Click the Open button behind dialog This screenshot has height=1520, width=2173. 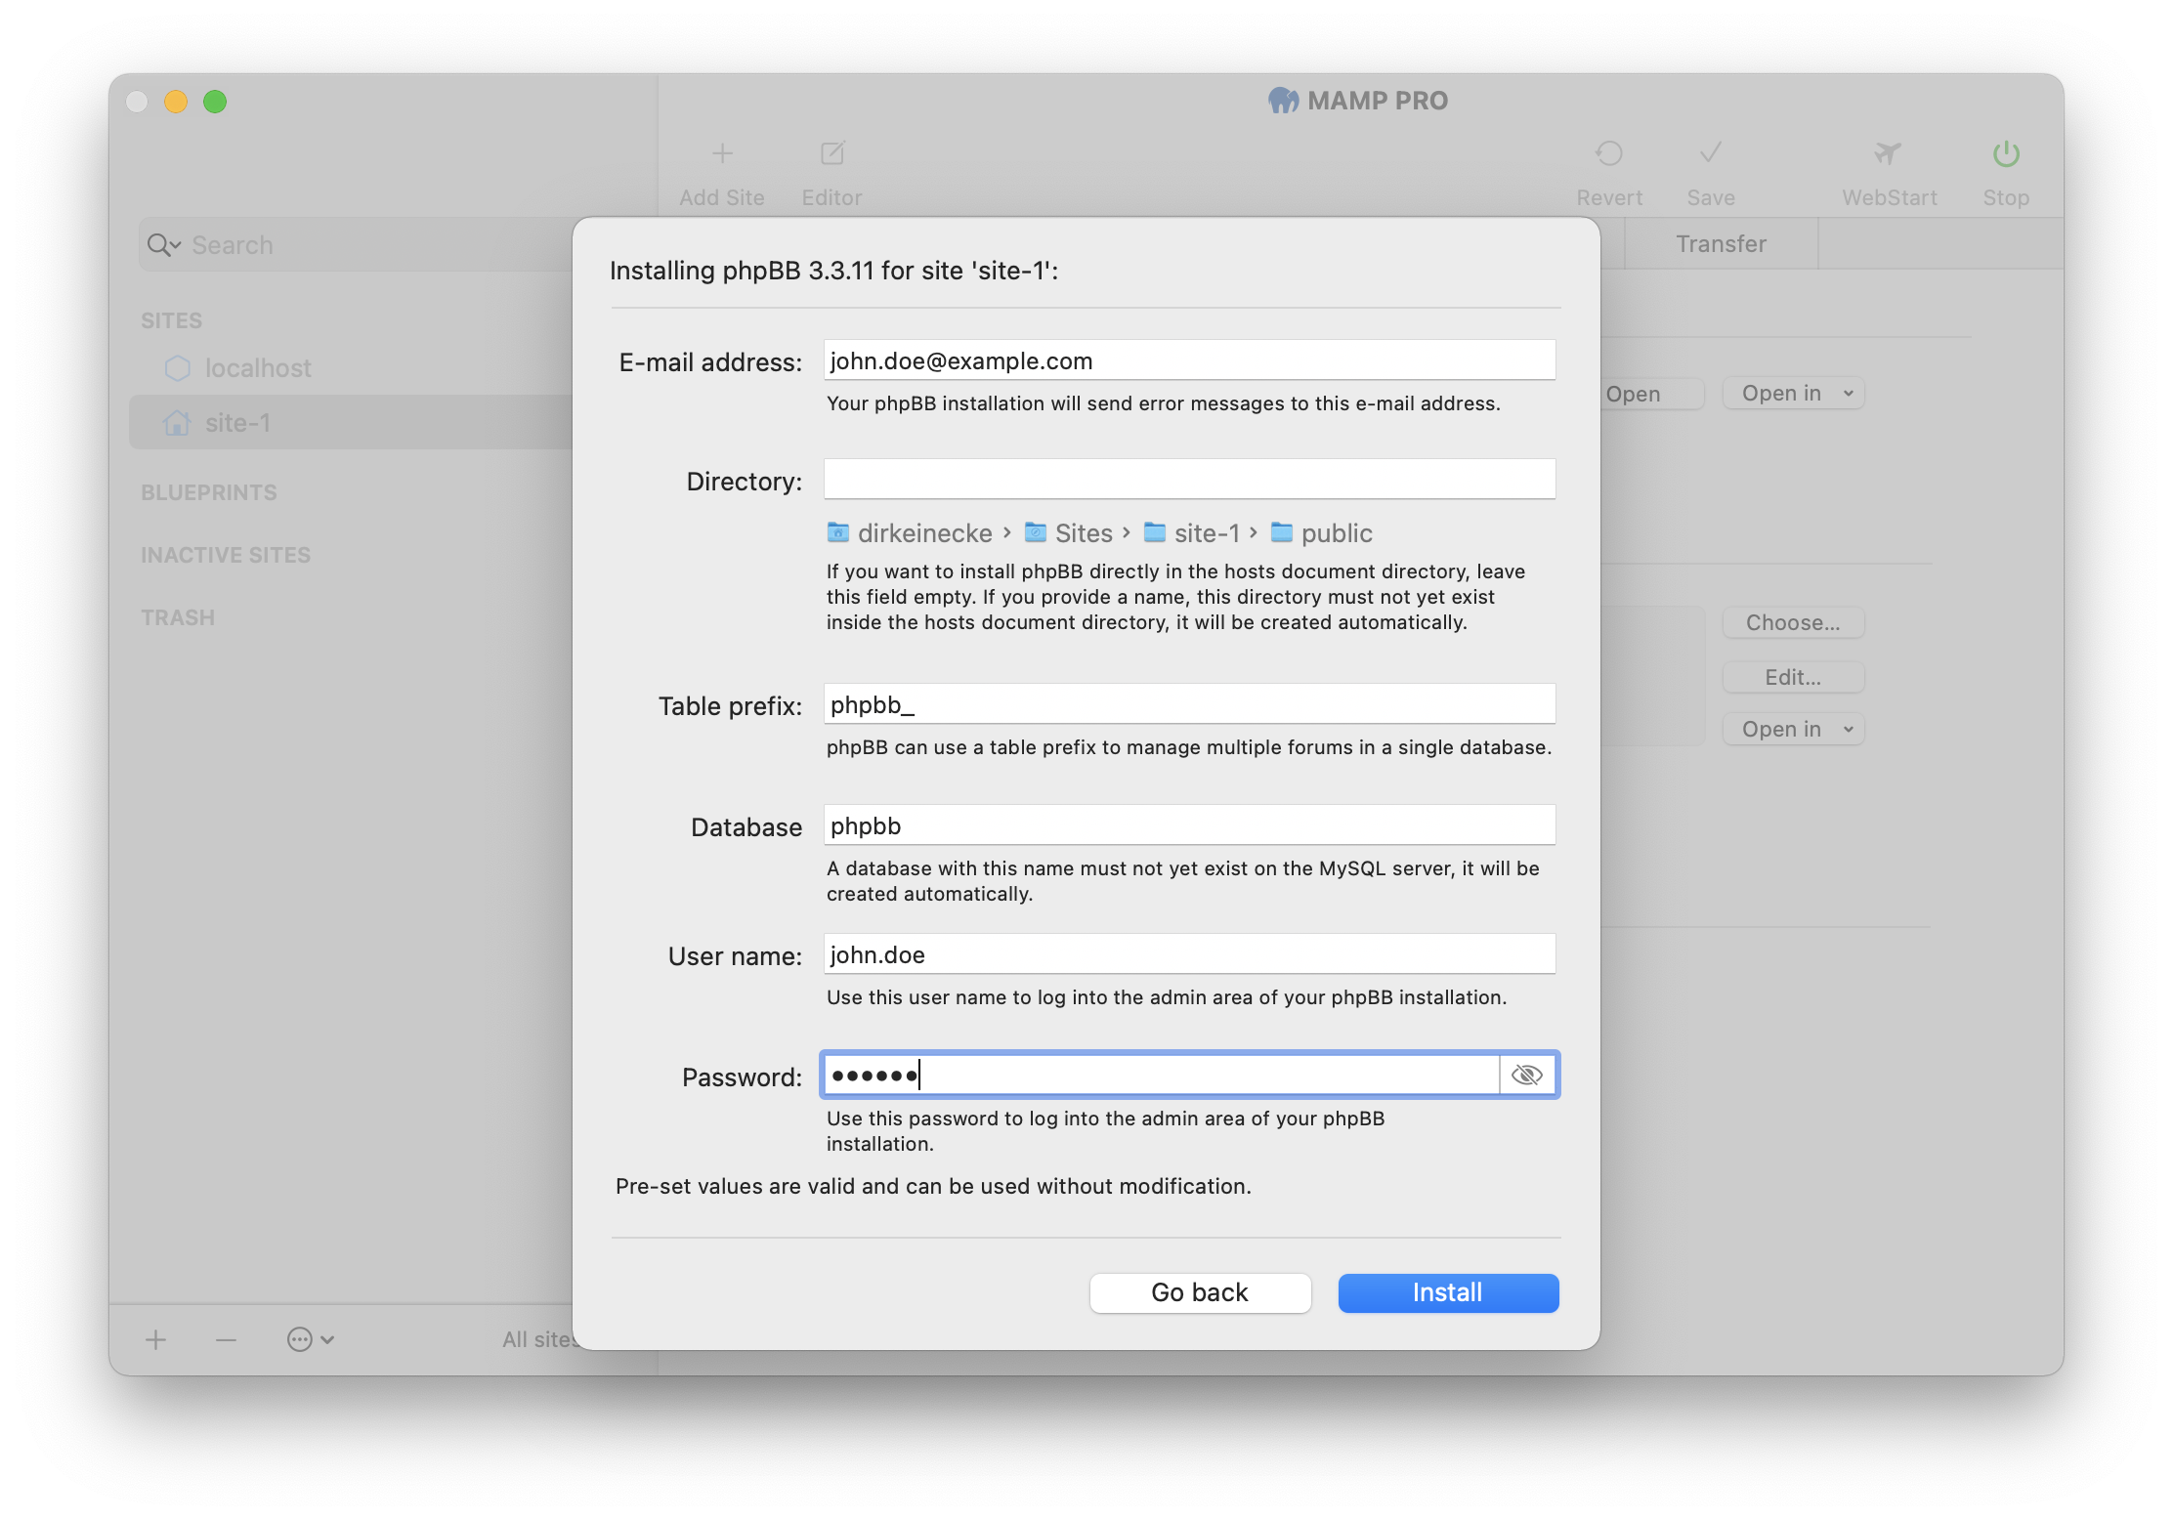1651,394
